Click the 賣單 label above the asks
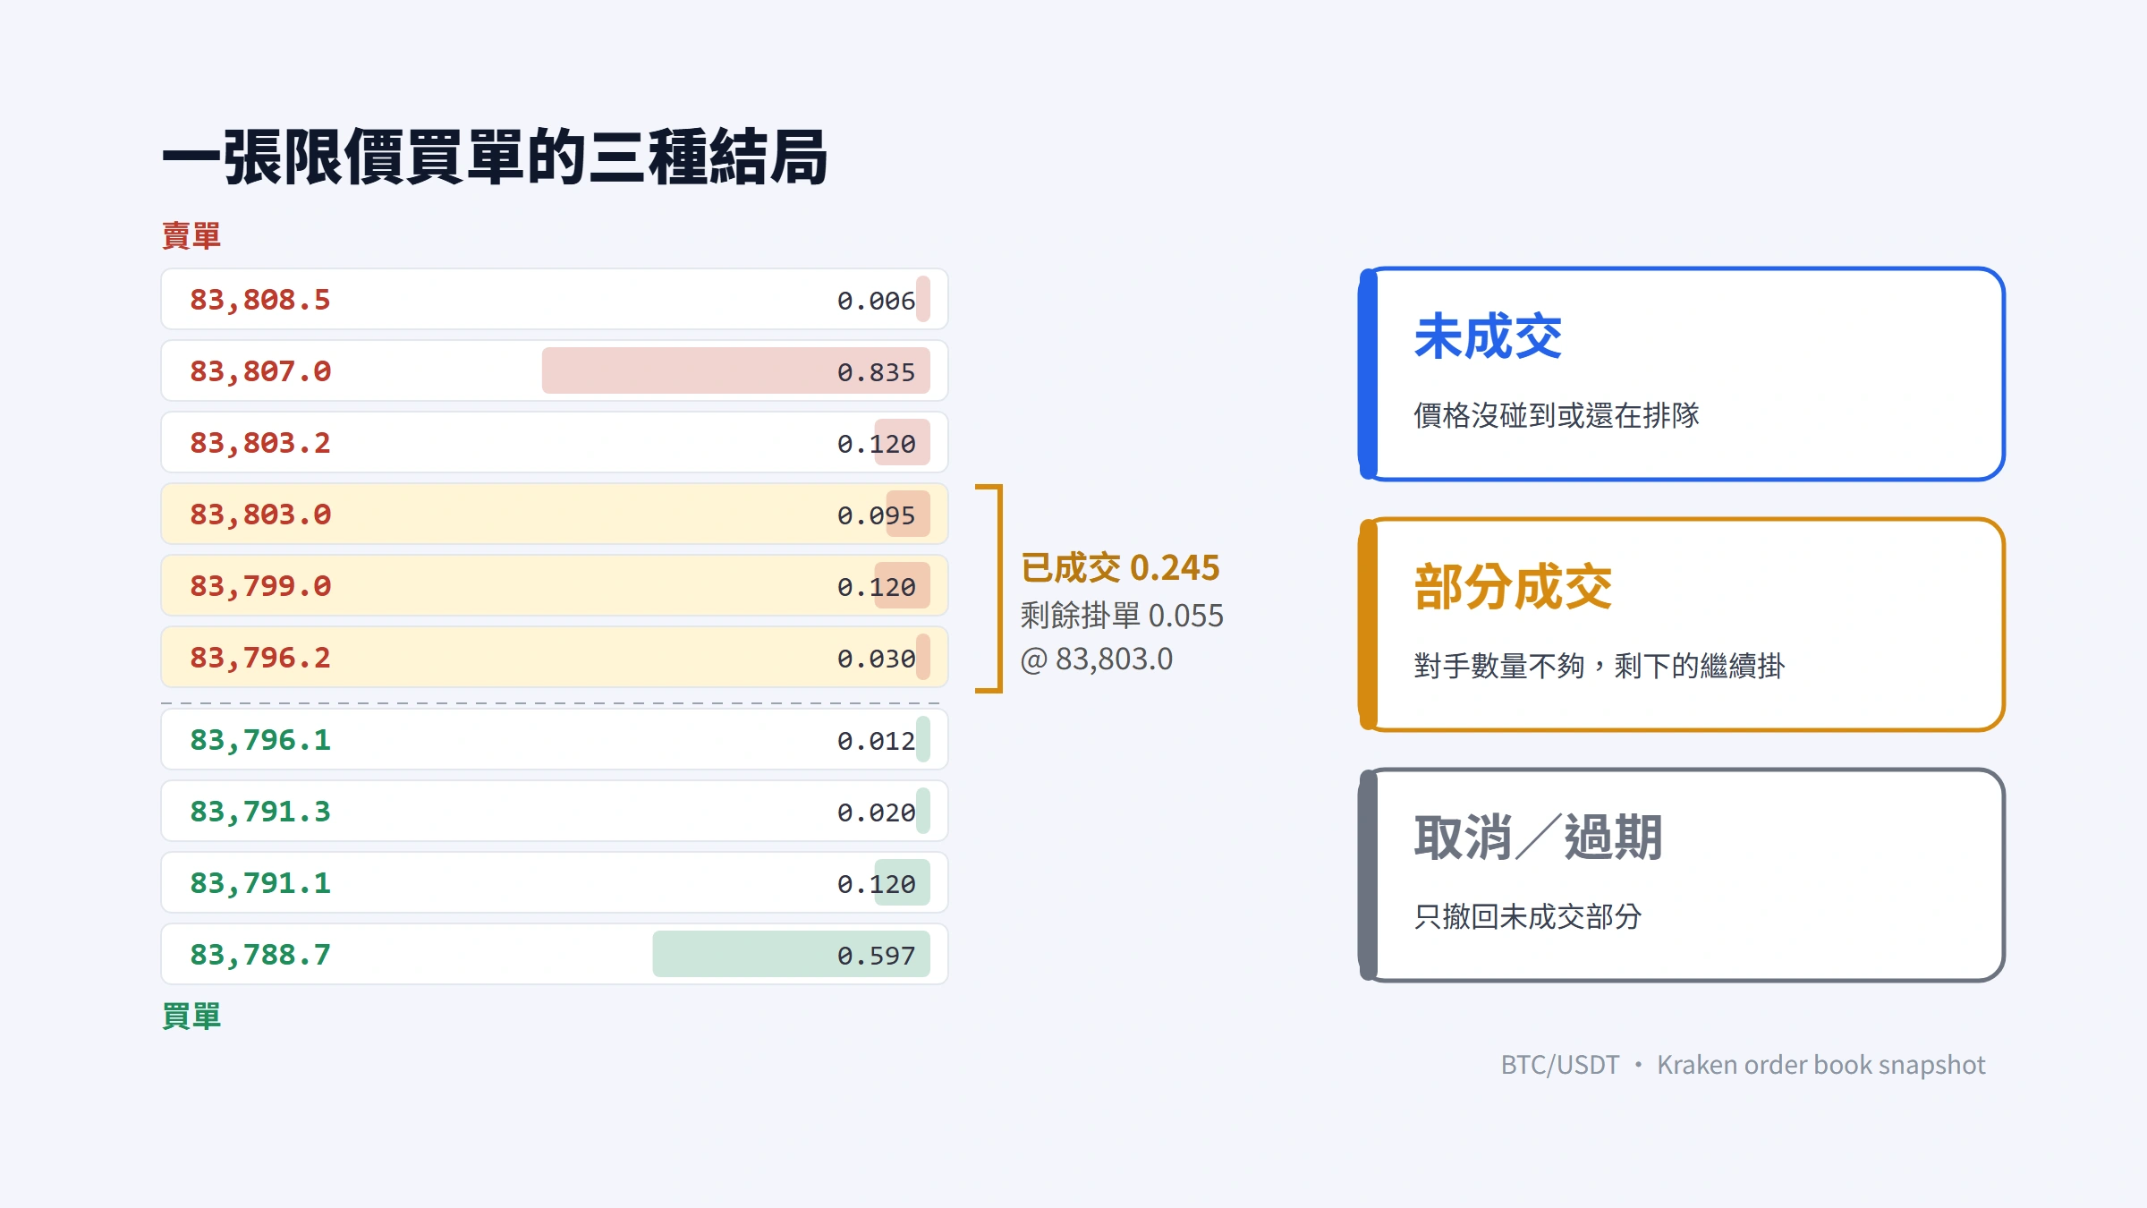 [191, 236]
